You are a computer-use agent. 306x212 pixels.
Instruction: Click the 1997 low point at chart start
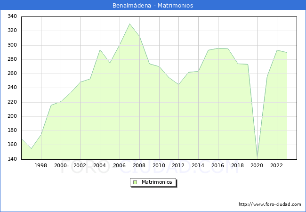click(x=31, y=149)
